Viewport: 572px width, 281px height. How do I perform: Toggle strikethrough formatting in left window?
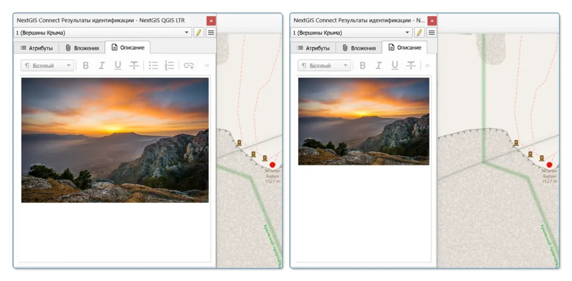(x=134, y=66)
